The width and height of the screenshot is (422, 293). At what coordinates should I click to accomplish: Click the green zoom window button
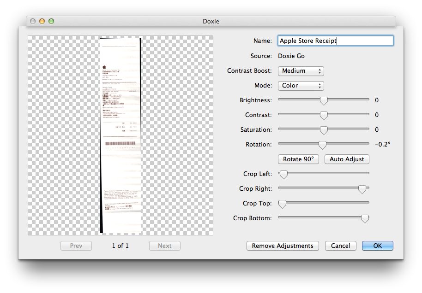(x=51, y=21)
